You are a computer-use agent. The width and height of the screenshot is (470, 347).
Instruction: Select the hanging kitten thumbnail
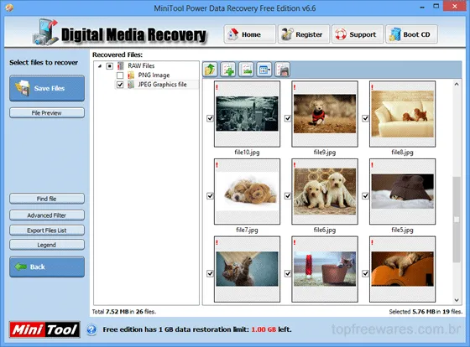point(247,269)
